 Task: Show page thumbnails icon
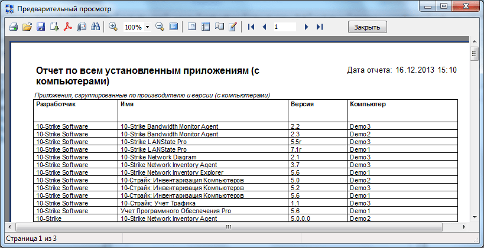[205, 27]
